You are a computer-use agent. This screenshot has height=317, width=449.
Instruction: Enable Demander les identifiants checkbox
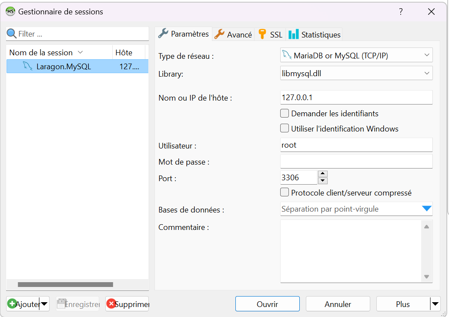[285, 114]
